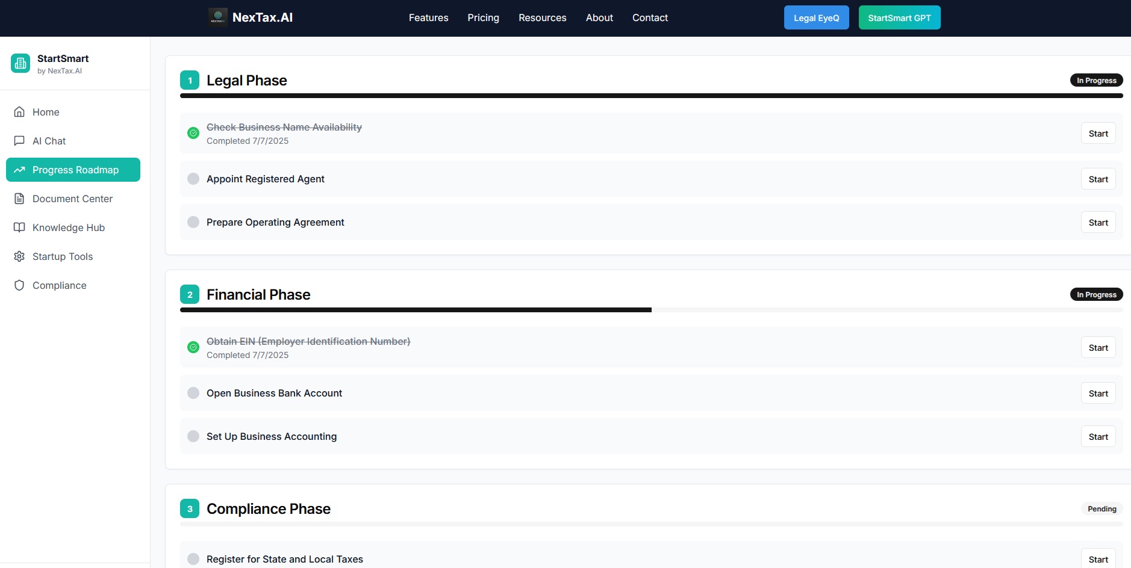Open the Compliance Phase Pending badge
The height and width of the screenshot is (568, 1131).
coord(1102,508)
